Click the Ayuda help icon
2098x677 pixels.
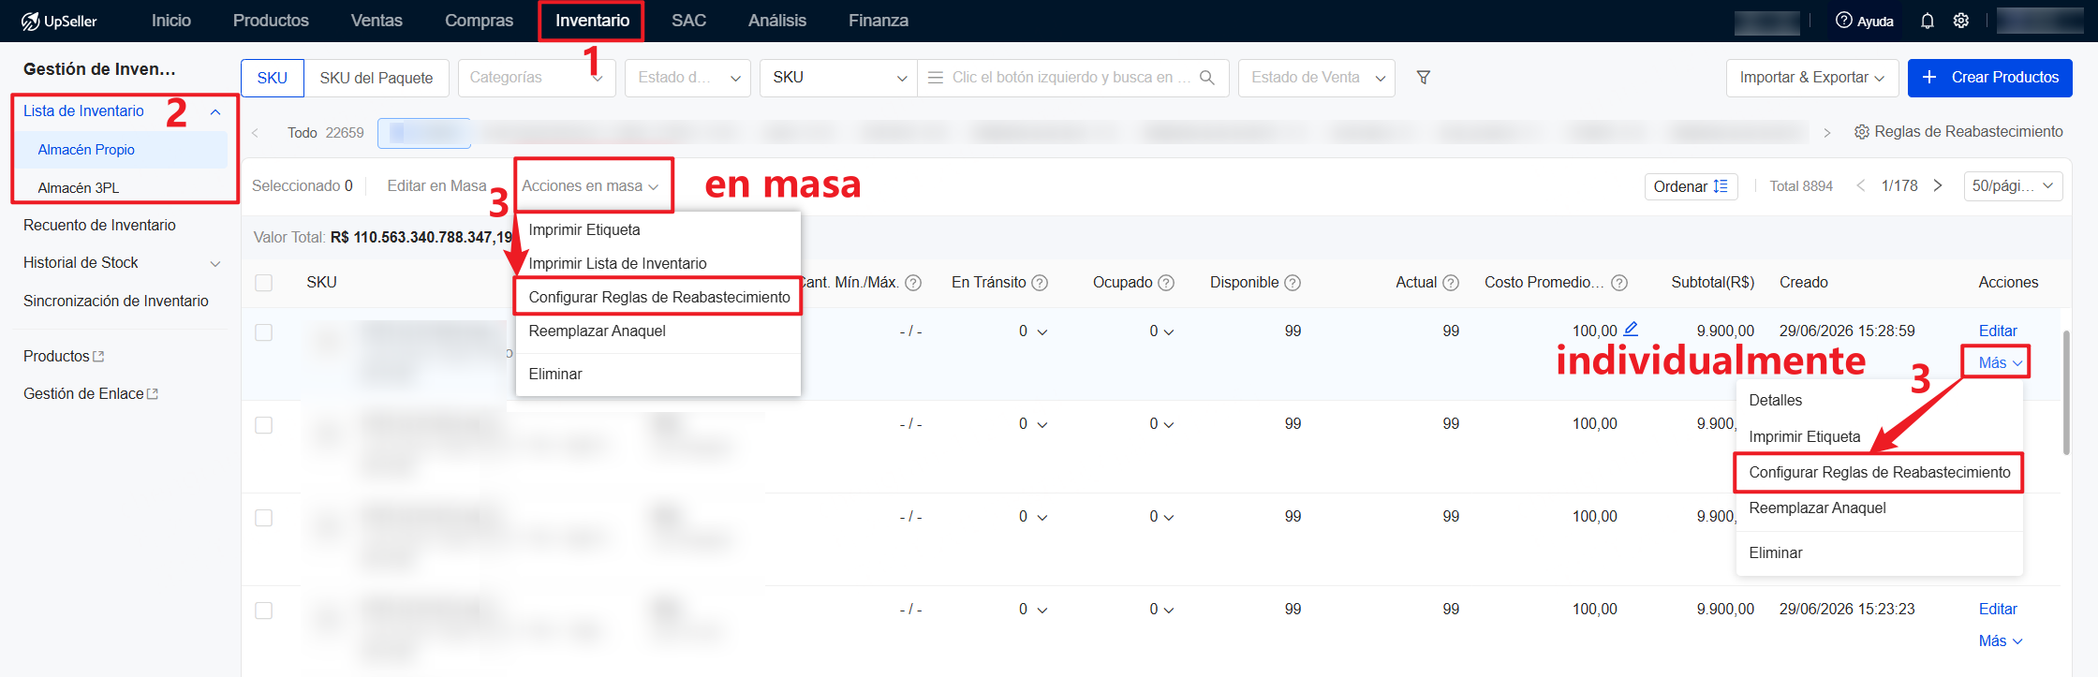[x=1843, y=21]
